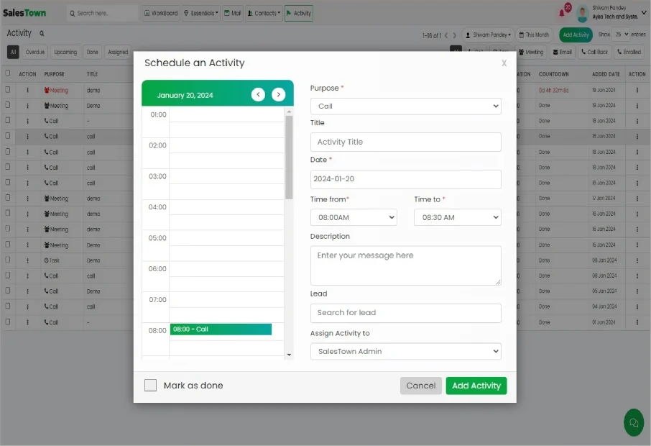Open action menu for 15 Jan 2024 row
Screen dimensions: 651x446
(x=637, y=245)
